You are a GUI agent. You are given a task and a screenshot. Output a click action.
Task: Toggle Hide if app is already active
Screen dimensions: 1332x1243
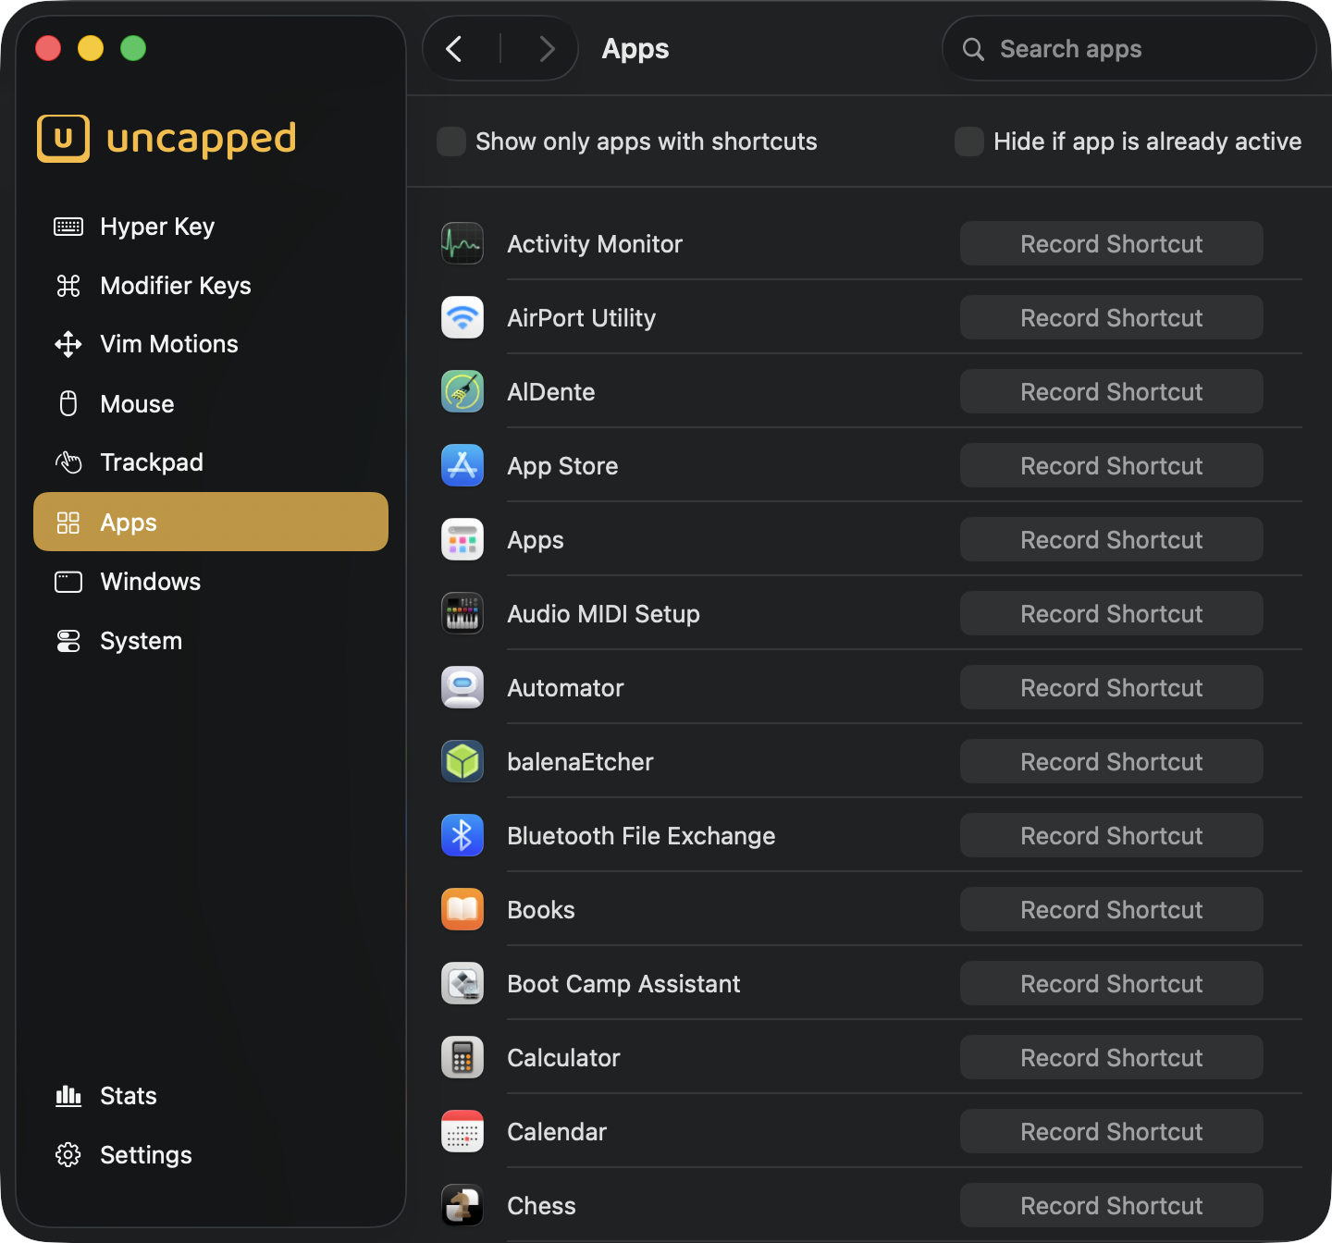point(969,142)
